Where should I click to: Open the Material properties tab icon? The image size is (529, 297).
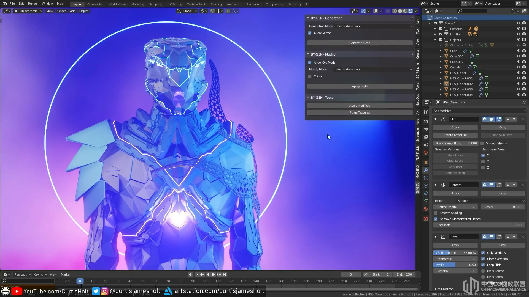tap(426, 209)
